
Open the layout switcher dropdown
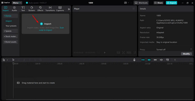126,3
